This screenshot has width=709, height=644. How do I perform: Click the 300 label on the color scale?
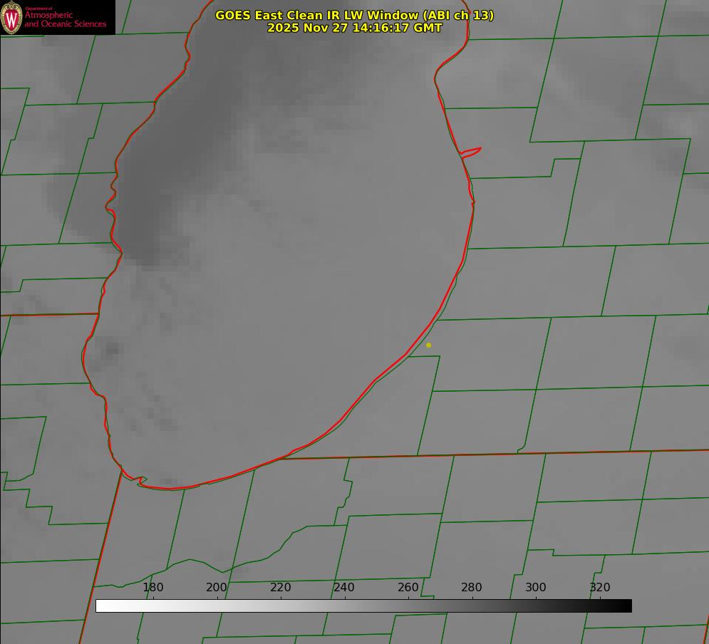(x=536, y=587)
